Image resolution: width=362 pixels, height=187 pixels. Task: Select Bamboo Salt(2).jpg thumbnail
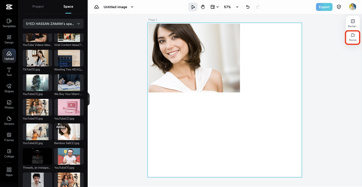point(69,132)
